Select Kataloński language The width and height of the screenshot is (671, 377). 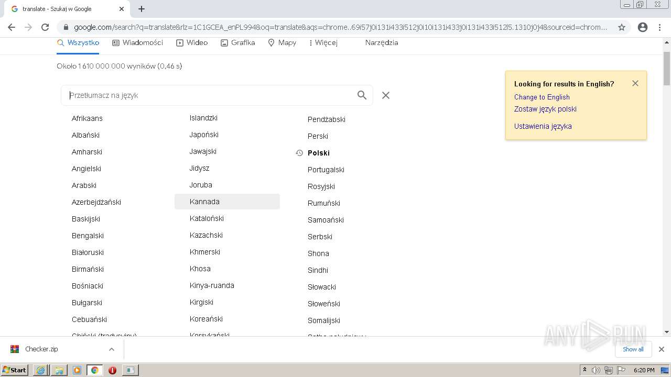click(207, 218)
